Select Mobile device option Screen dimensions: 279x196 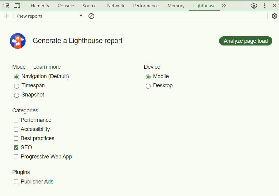point(148,77)
